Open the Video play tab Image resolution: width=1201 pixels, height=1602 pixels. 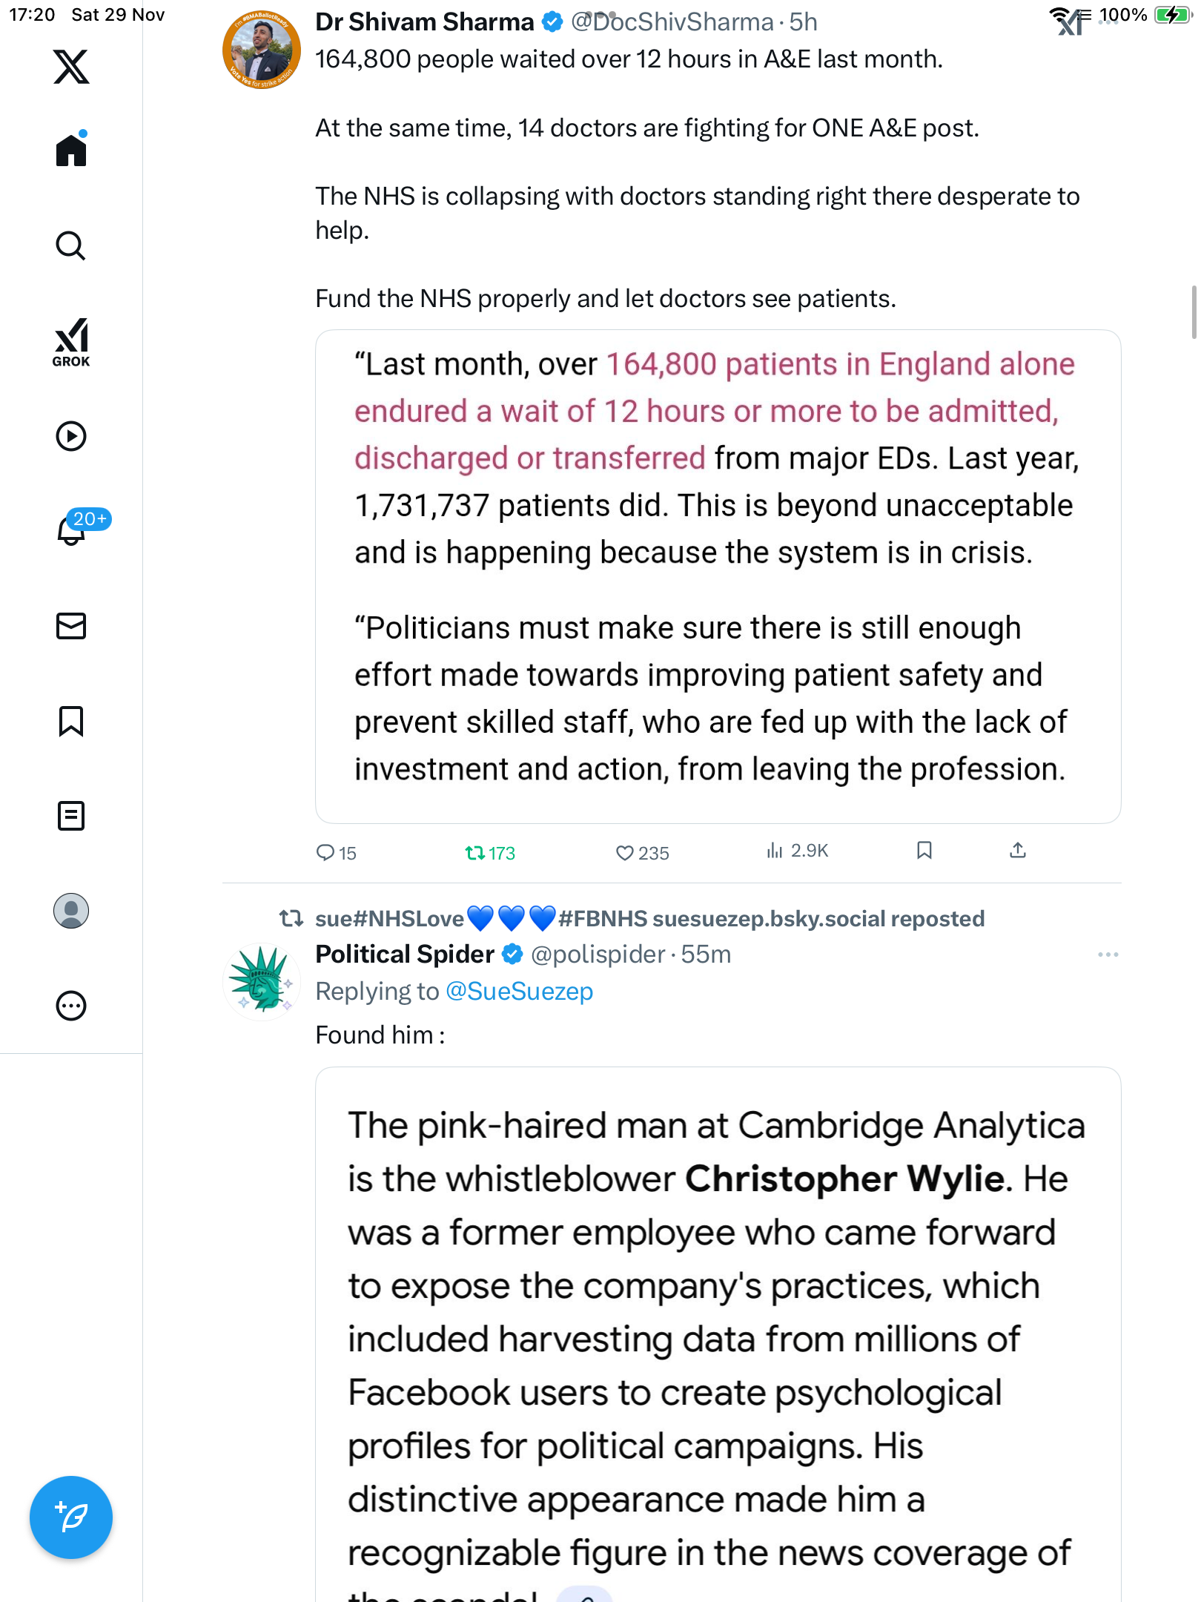click(71, 436)
